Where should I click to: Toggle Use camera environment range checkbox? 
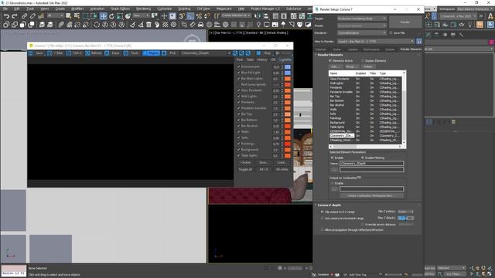click(x=323, y=218)
